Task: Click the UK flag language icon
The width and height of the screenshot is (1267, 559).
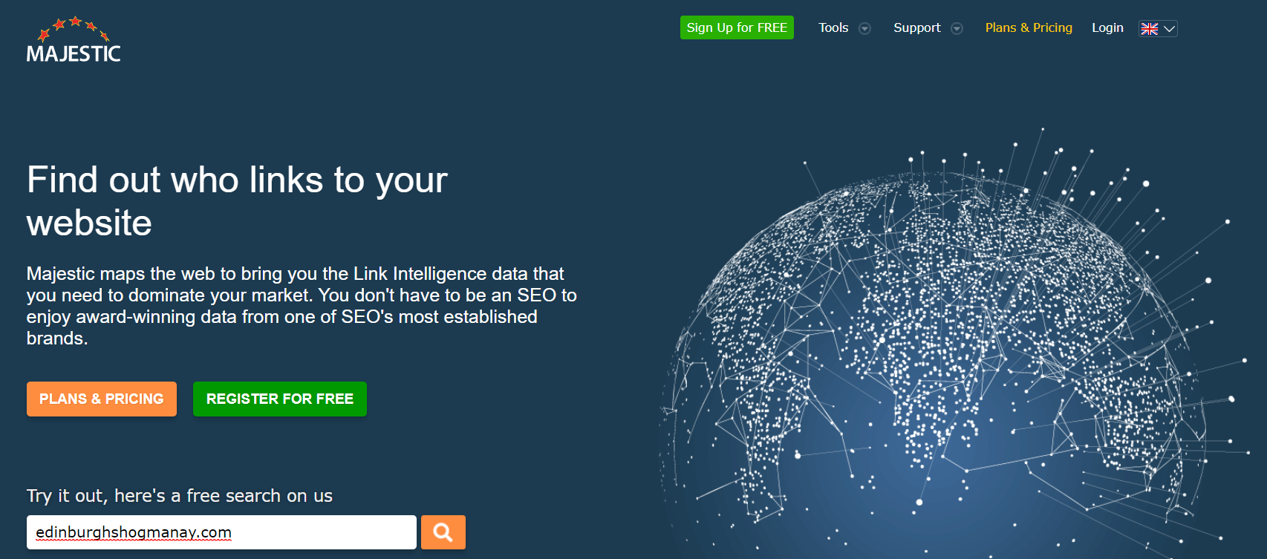Action: pos(1150,29)
